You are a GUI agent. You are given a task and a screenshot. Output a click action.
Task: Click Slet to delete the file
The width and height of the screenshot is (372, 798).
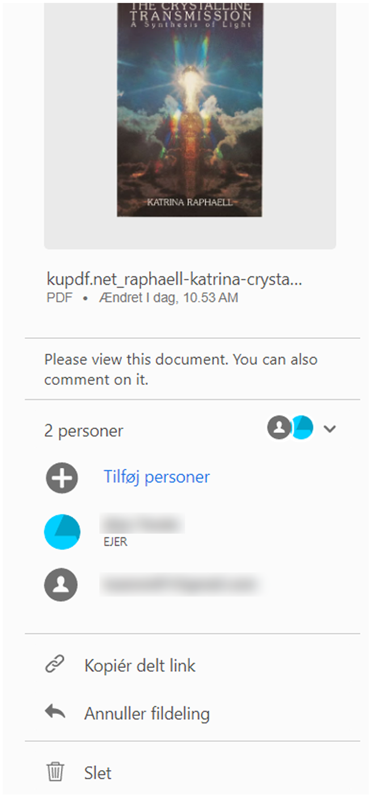[99, 772]
